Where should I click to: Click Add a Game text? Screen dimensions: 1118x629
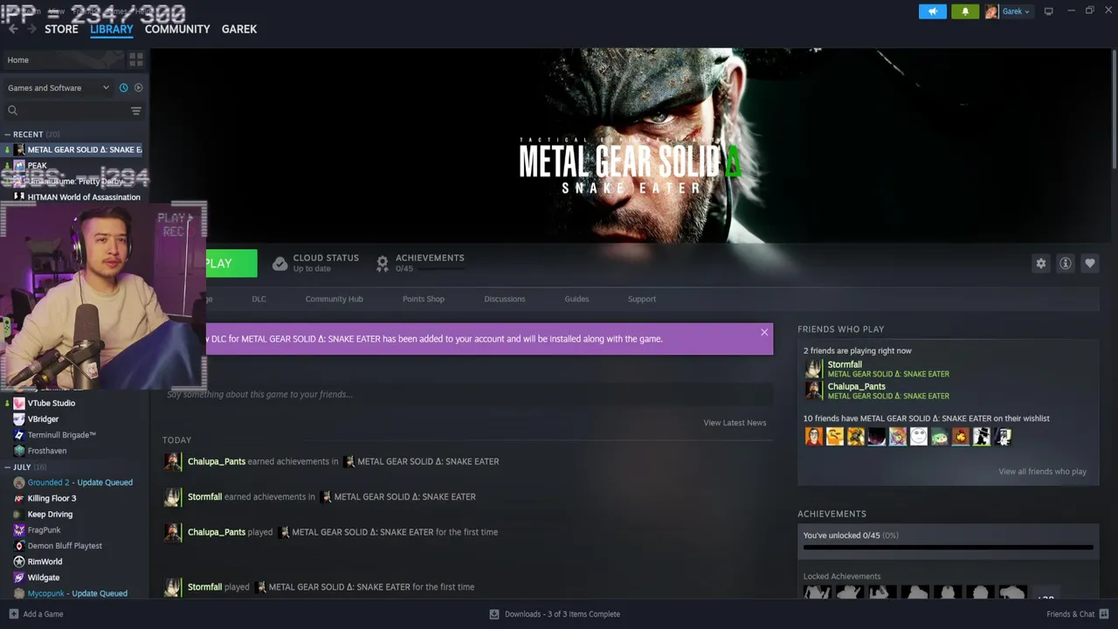[43, 614]
